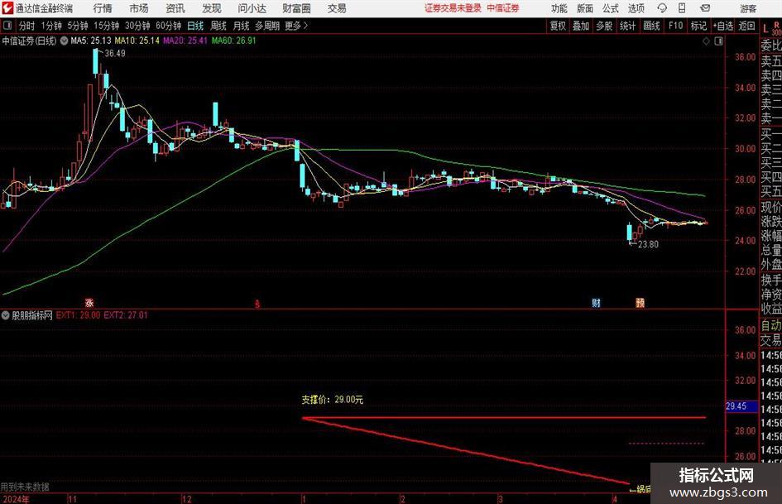The image size is (782, 504).
Task: Click the 预 forecast marker
Action: [x=640, y=302]
